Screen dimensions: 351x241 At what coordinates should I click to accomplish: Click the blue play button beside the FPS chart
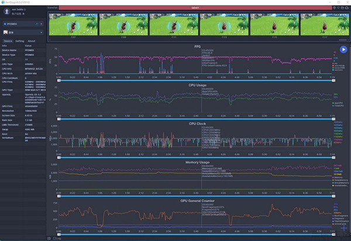coord(343,50)
